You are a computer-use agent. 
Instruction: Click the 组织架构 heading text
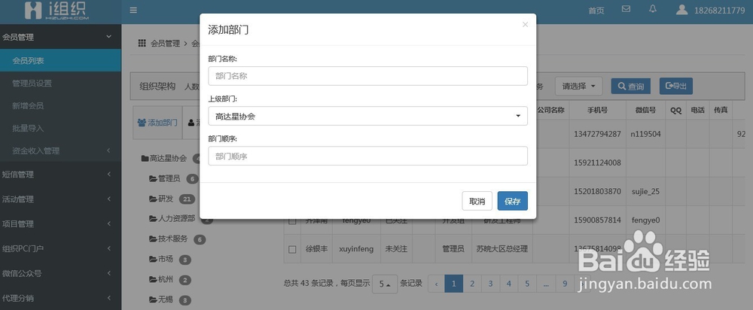[157, 87]
